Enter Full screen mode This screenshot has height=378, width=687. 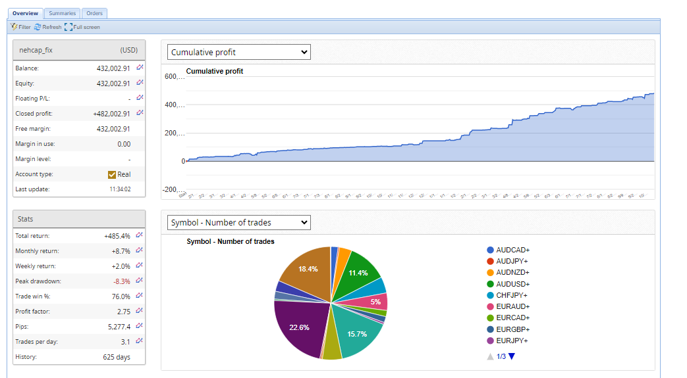click(69, 27)
